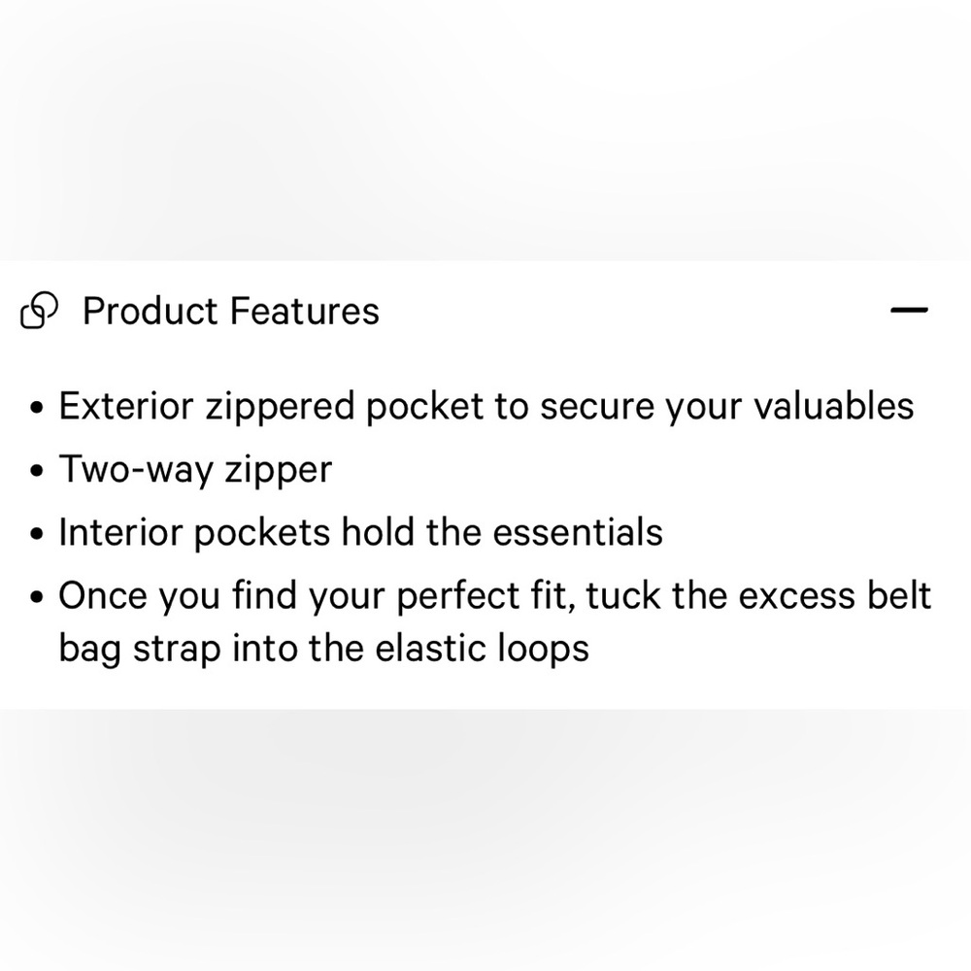The width and height of the screenshot is (971, 971).
Task: Click the Interior pockets feature line
Action: pos(360,532)
